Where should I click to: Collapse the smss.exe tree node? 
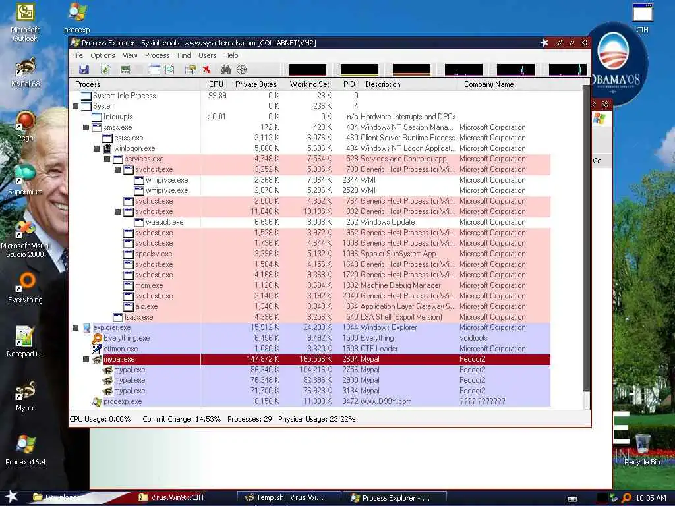[x=86, y=127]
